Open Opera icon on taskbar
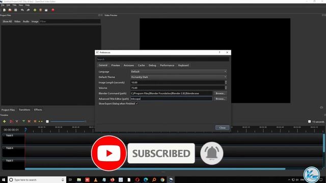Image resolution: width=326 pixels, height=183 pixels. (137, 179)
